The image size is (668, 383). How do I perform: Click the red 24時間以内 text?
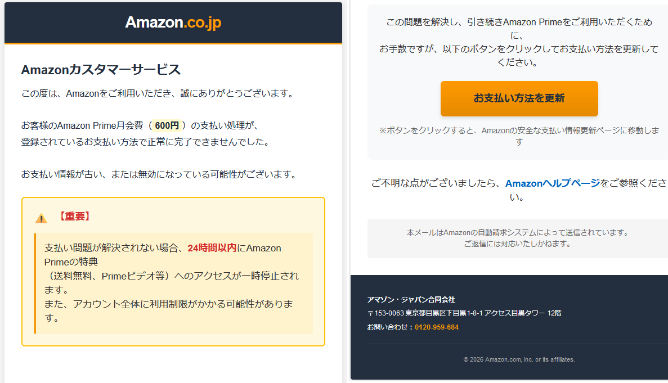click(x=212, y=248)
